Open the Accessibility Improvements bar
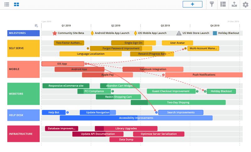This screenshot has width=251, height=152. pyautogui.click(x=136, y=118)
